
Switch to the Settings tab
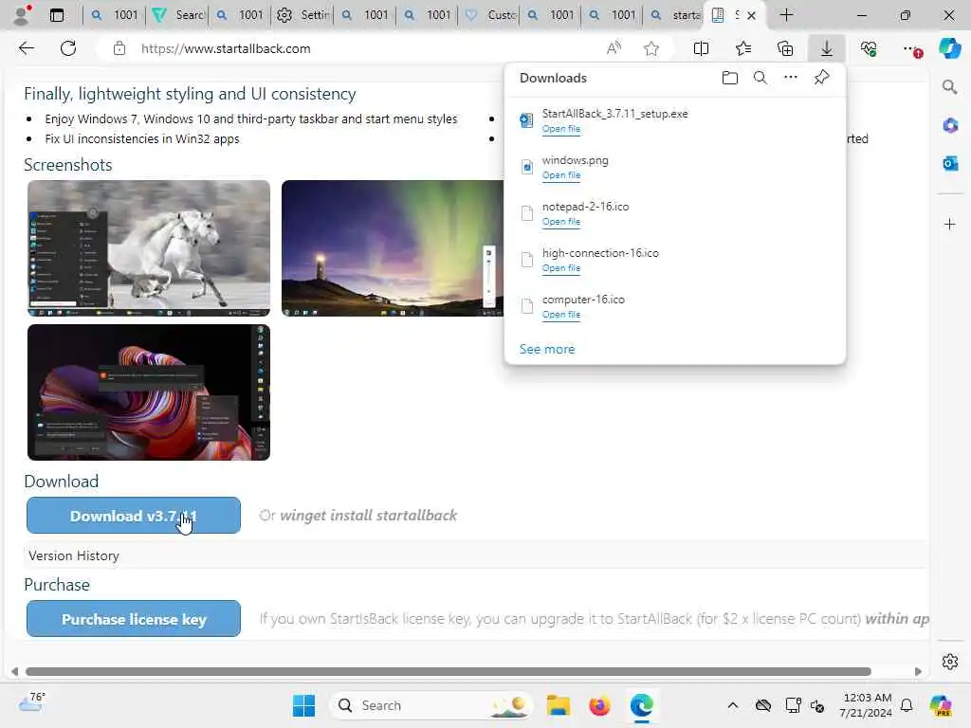(302, 15)
